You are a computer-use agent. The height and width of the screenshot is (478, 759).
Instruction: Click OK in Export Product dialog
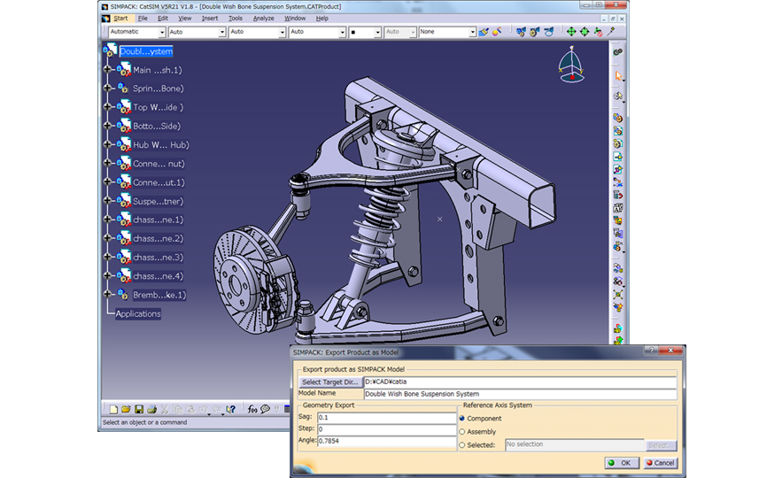pyautogui.click(x=621, y=463)
